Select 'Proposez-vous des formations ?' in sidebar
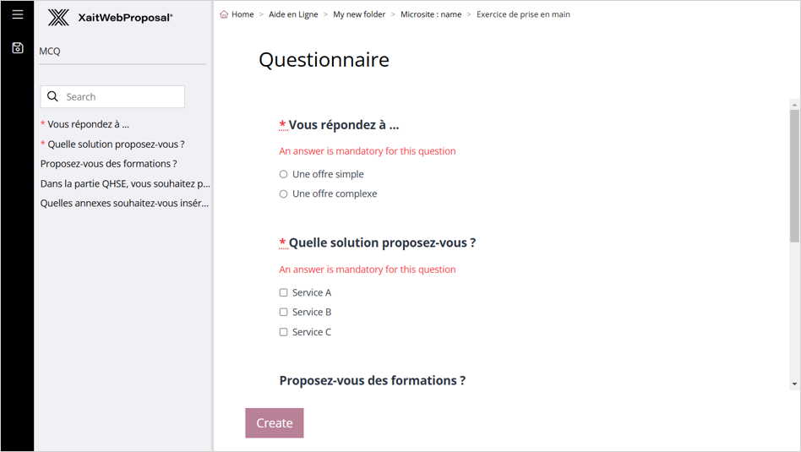Viewport: 801px width, 452px height. tap(109, 164)
